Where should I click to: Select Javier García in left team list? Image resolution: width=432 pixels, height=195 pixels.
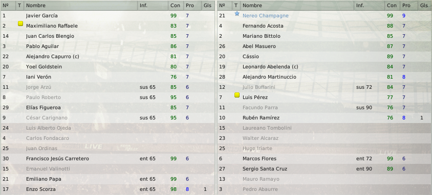[x=107, y=16]
